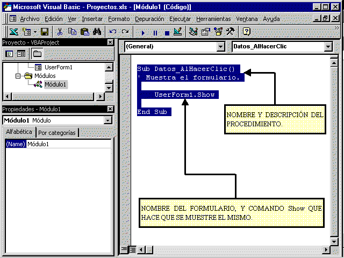Collapse the Módulos folder node
This screenshot has height=258, width=344.
click(x=18, y=76)
